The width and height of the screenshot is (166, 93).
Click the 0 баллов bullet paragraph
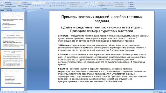[102, 75]
